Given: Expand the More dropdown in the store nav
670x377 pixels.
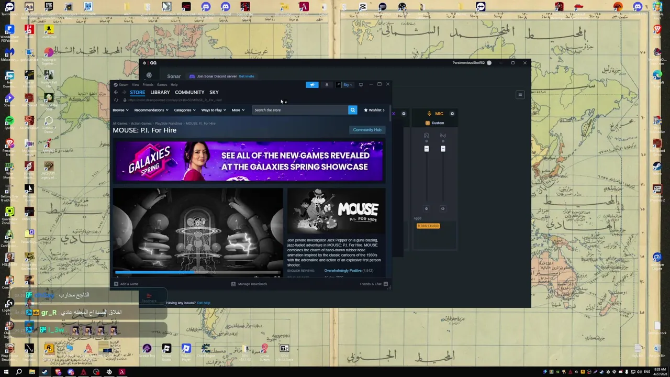Looking at the screenshot, I should pos(238,110).
